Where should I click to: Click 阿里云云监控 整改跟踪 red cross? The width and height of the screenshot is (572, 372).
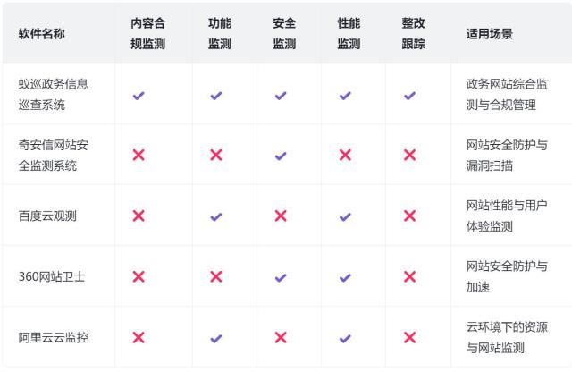point(409,338)
